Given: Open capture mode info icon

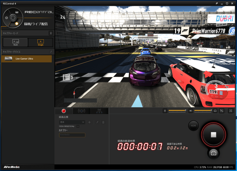Looking at the screenshot, I should coord(51,33).
